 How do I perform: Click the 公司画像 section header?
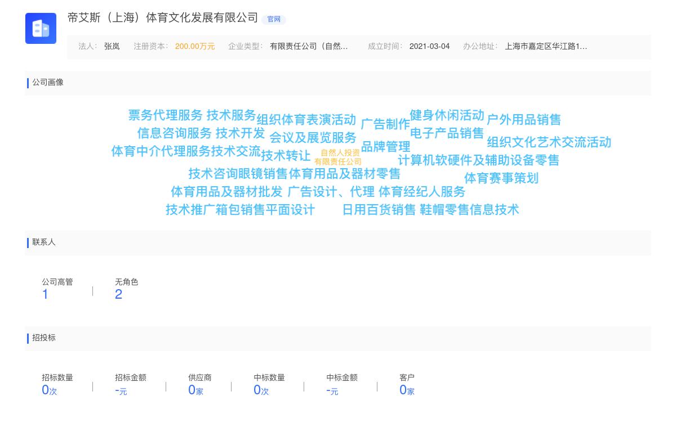[x=46, y=83]
